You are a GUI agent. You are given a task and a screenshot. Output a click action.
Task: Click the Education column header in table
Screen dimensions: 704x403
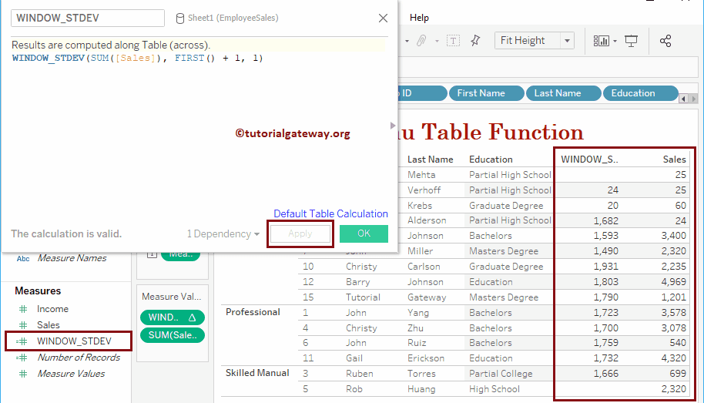pyautogui.click(x=491, y=159)
